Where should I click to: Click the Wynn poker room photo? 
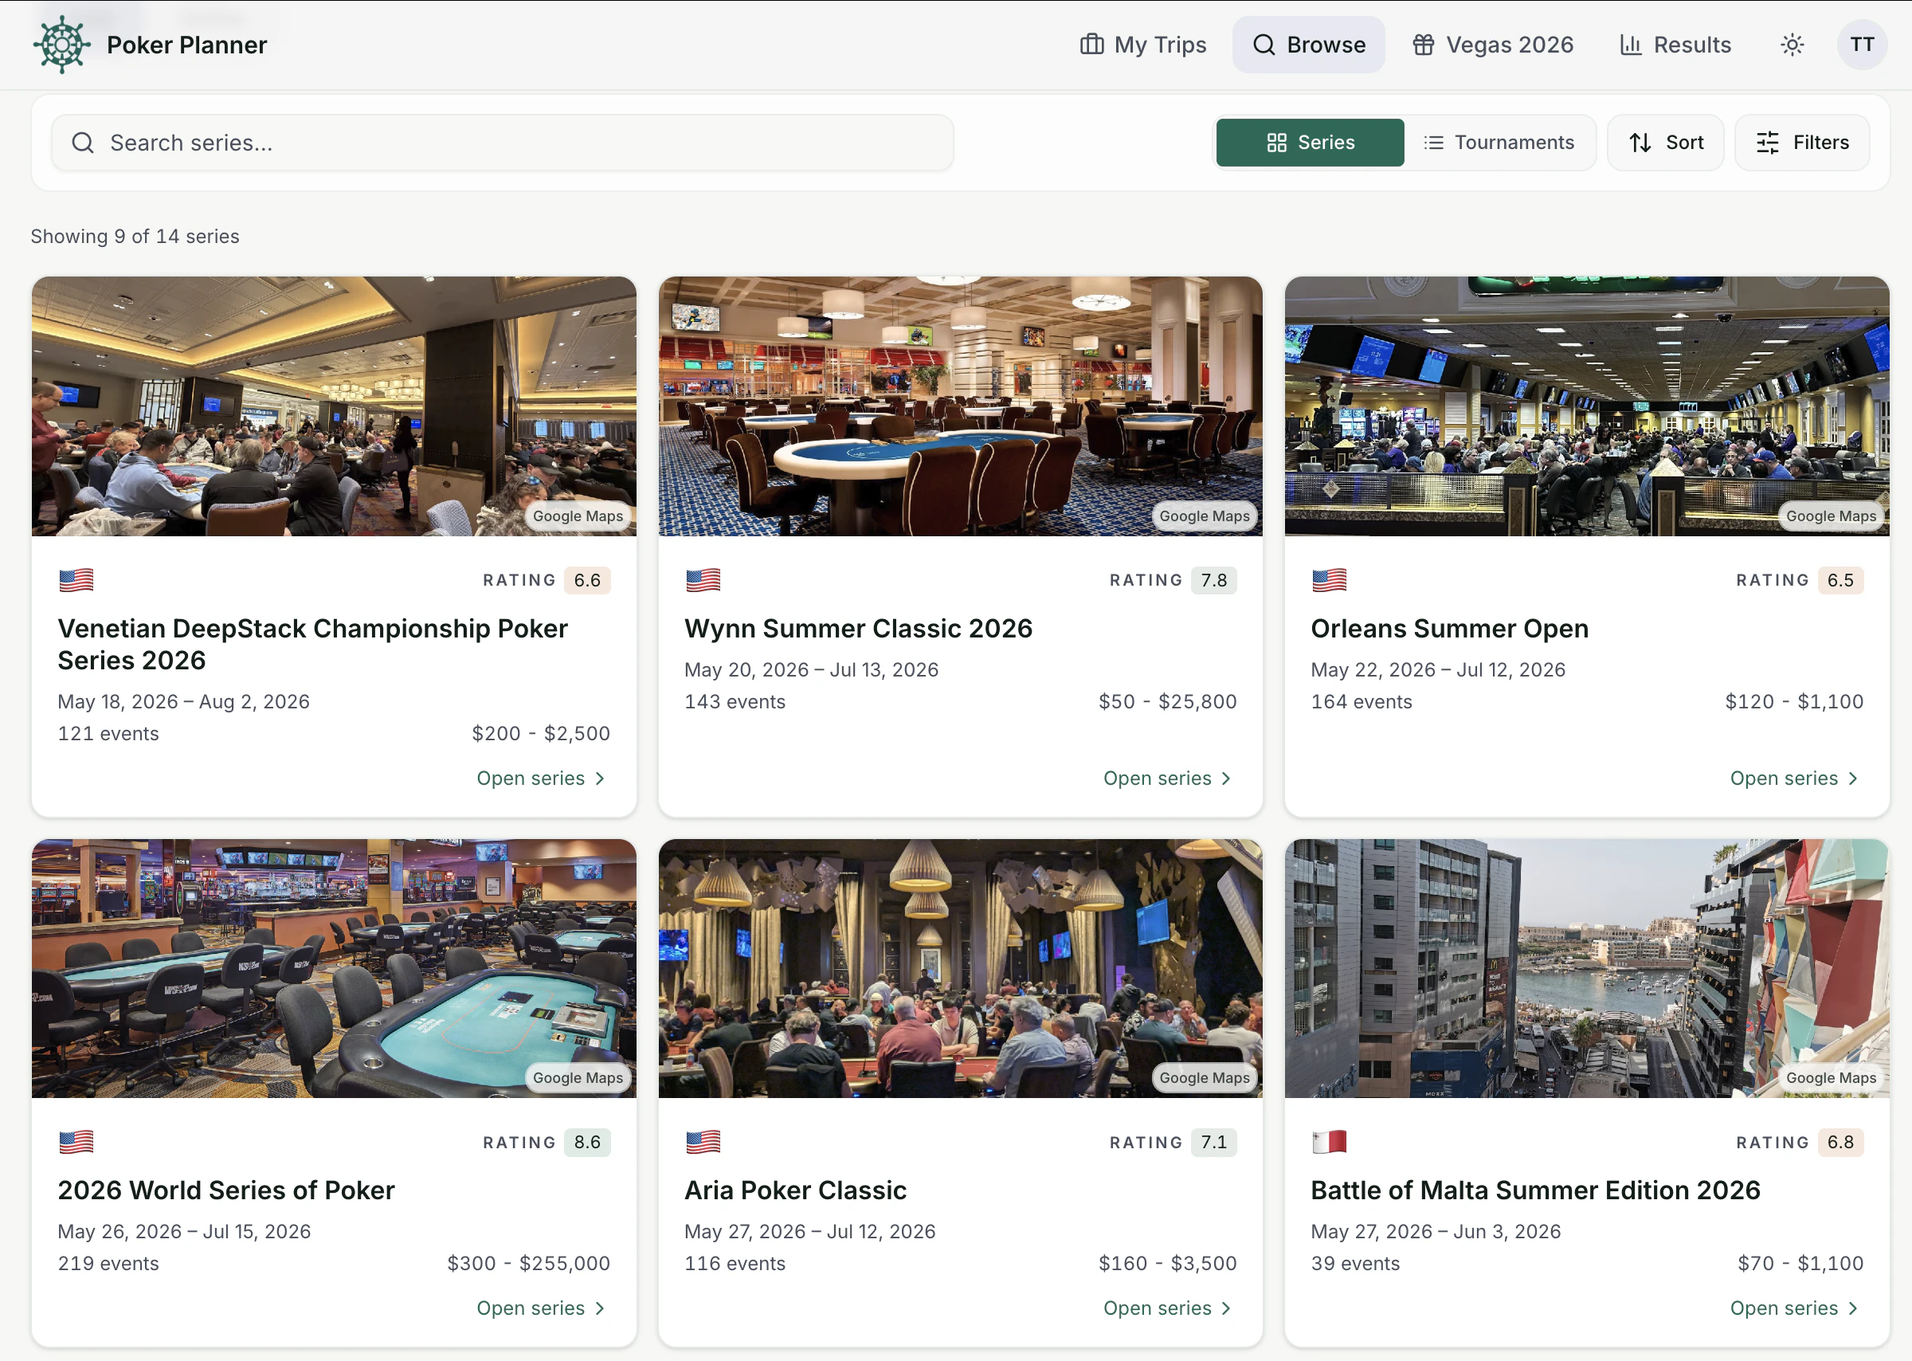pos(960,406)
